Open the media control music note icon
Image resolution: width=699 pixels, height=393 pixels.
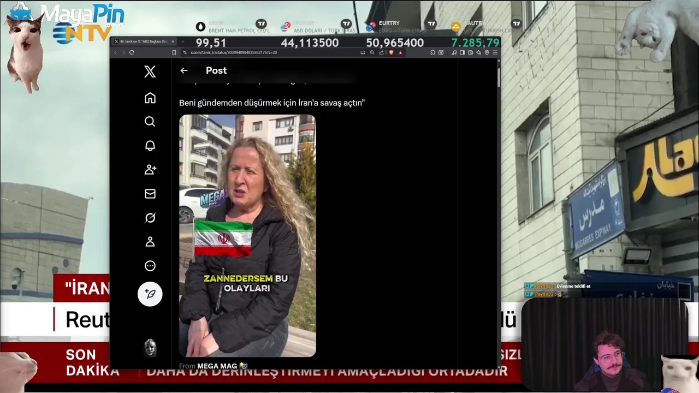click(x=454, y=52)
